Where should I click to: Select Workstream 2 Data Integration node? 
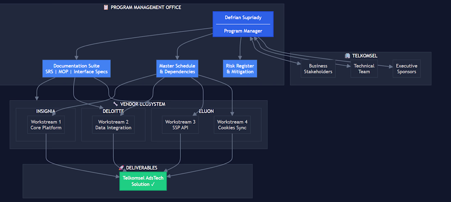[113, 125]
